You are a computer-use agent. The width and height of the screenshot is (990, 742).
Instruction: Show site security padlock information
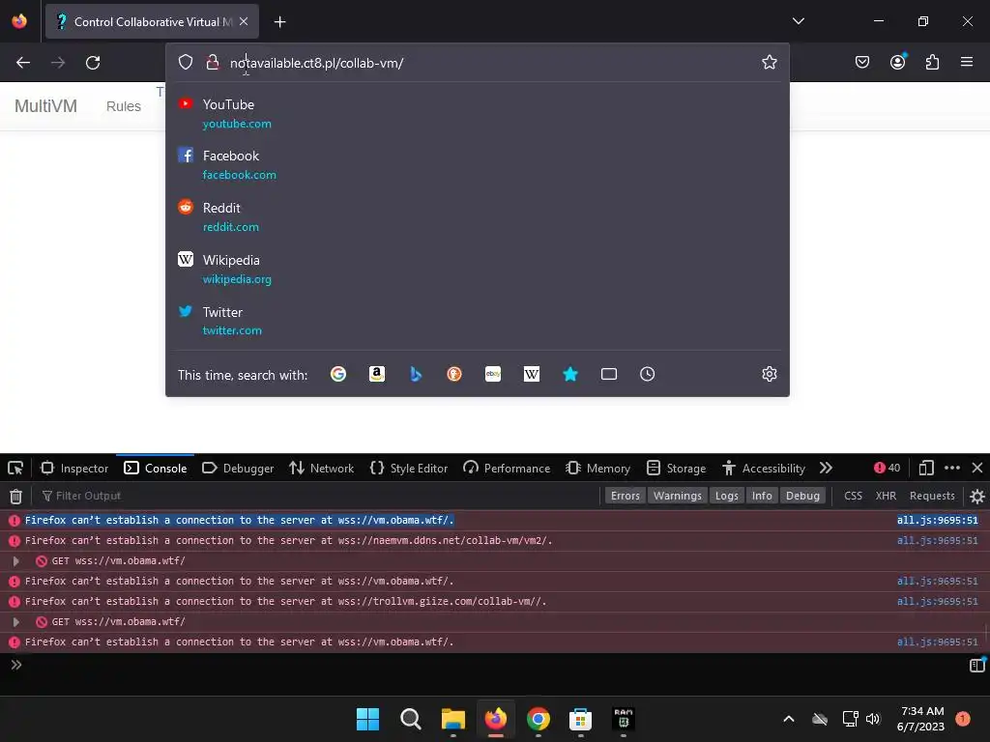point(213,62)
